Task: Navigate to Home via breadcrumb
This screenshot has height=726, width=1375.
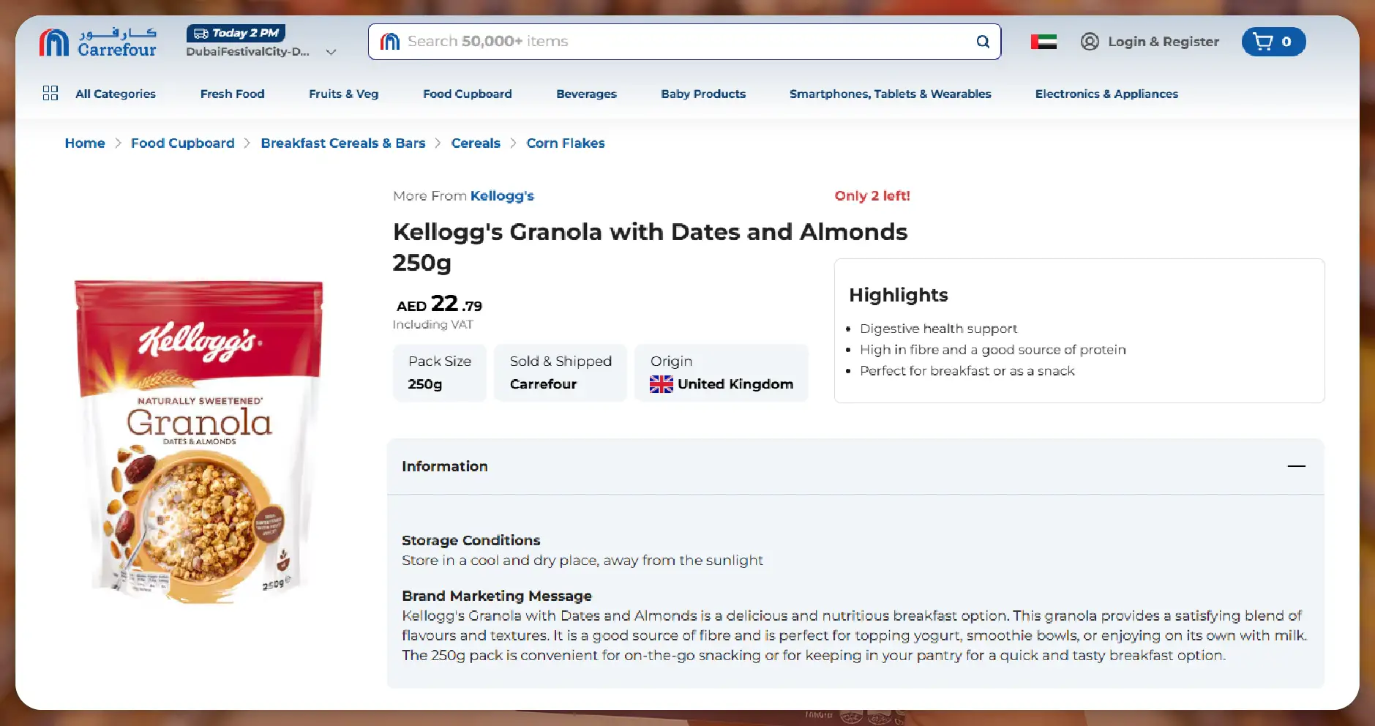Action: [x=84, y=143]
